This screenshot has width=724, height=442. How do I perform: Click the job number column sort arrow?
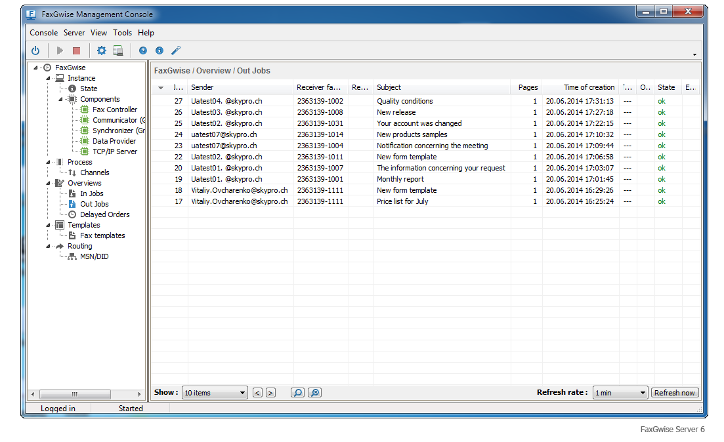pyautogui.click(x=161, y=88)
